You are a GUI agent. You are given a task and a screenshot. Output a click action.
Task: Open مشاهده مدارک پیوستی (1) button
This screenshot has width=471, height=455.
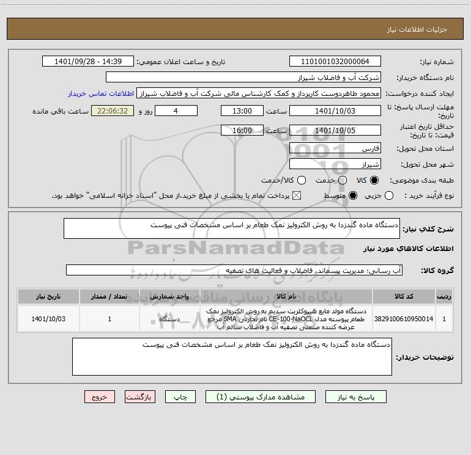261,397
